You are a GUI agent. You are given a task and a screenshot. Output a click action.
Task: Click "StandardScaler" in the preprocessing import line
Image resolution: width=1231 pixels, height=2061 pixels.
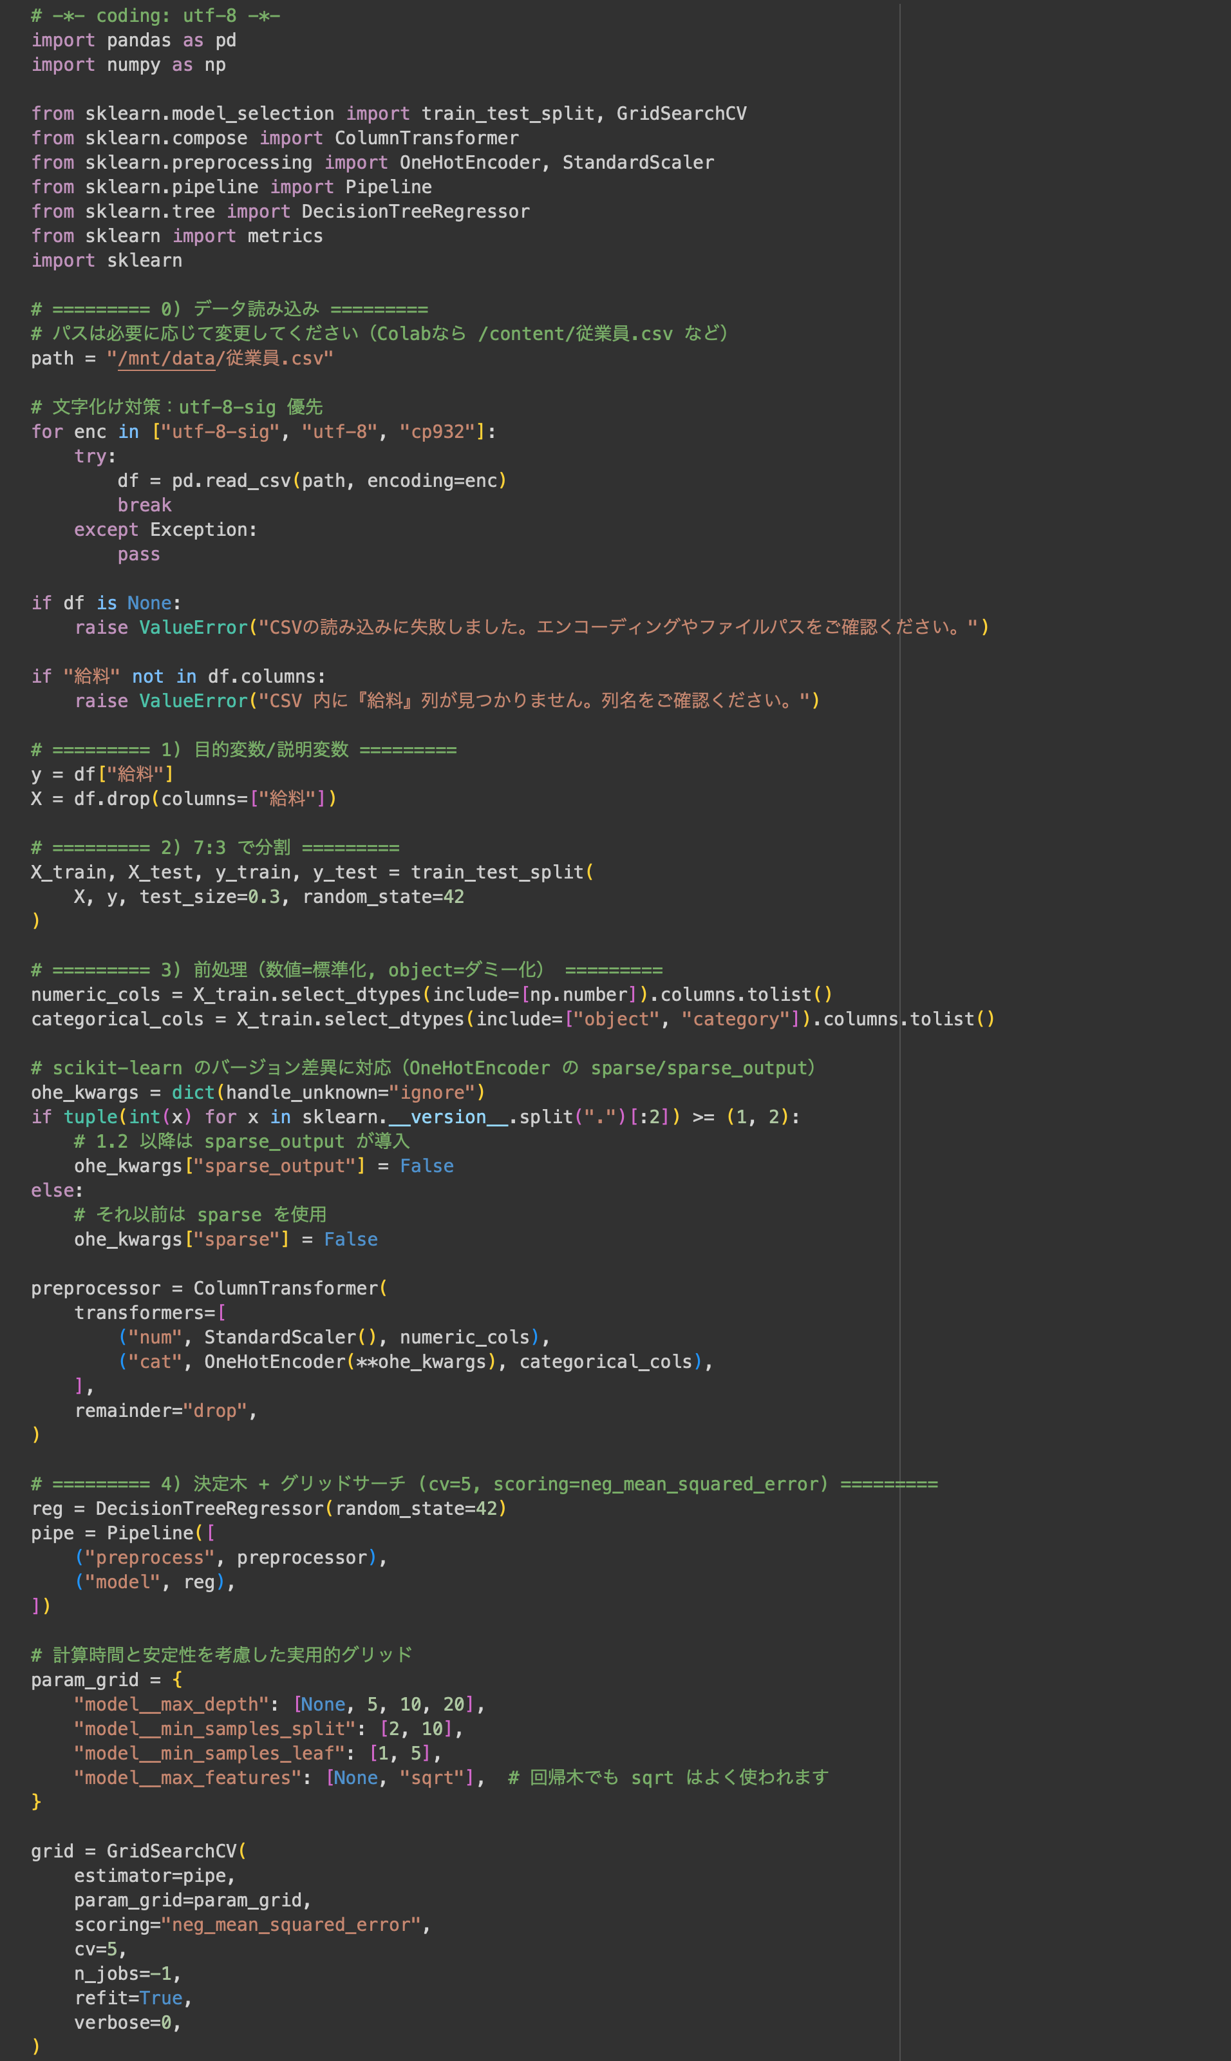pos(638,162)
